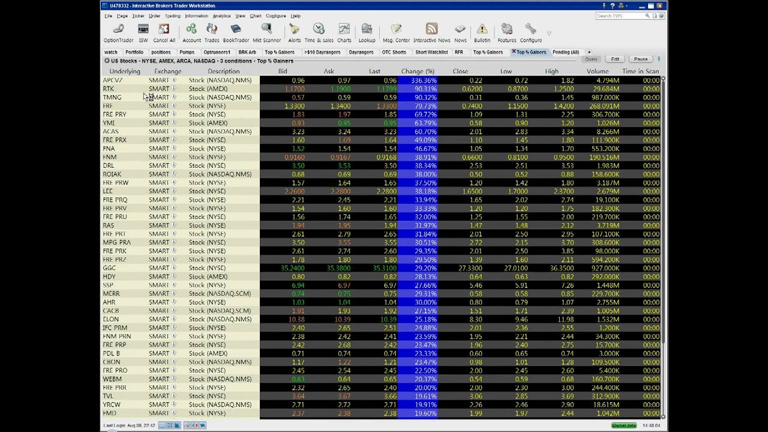Open the File menu
Image resolution: width=768 pixels, height=432 pixels.
pos(108,16)
